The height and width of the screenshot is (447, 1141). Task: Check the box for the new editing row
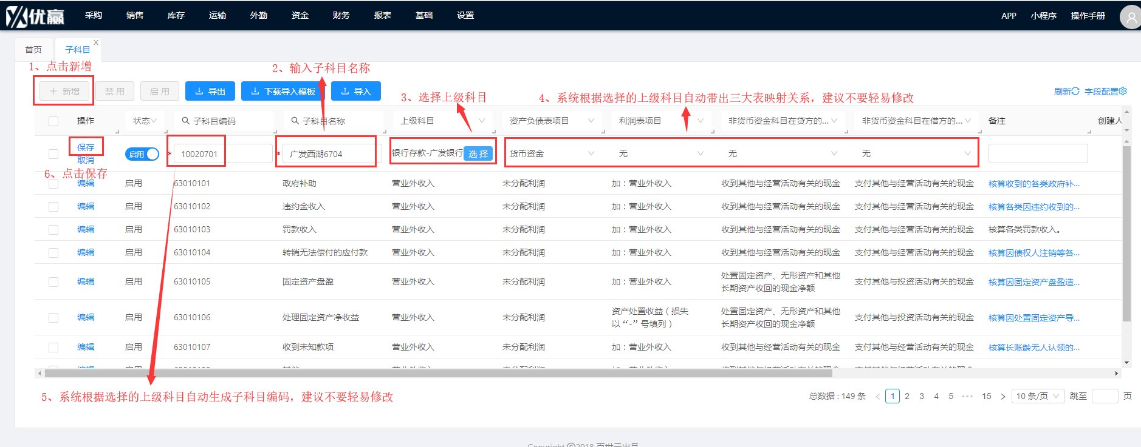(53, 154)
